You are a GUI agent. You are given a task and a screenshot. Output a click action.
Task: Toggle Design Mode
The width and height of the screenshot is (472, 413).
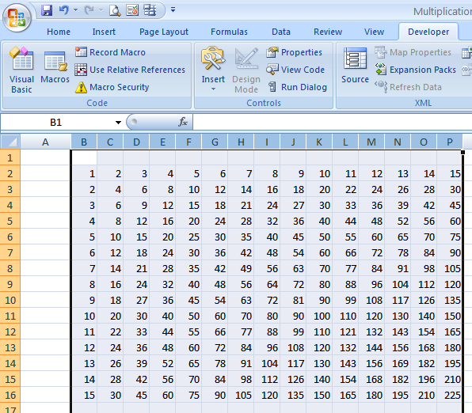[246, 70]
